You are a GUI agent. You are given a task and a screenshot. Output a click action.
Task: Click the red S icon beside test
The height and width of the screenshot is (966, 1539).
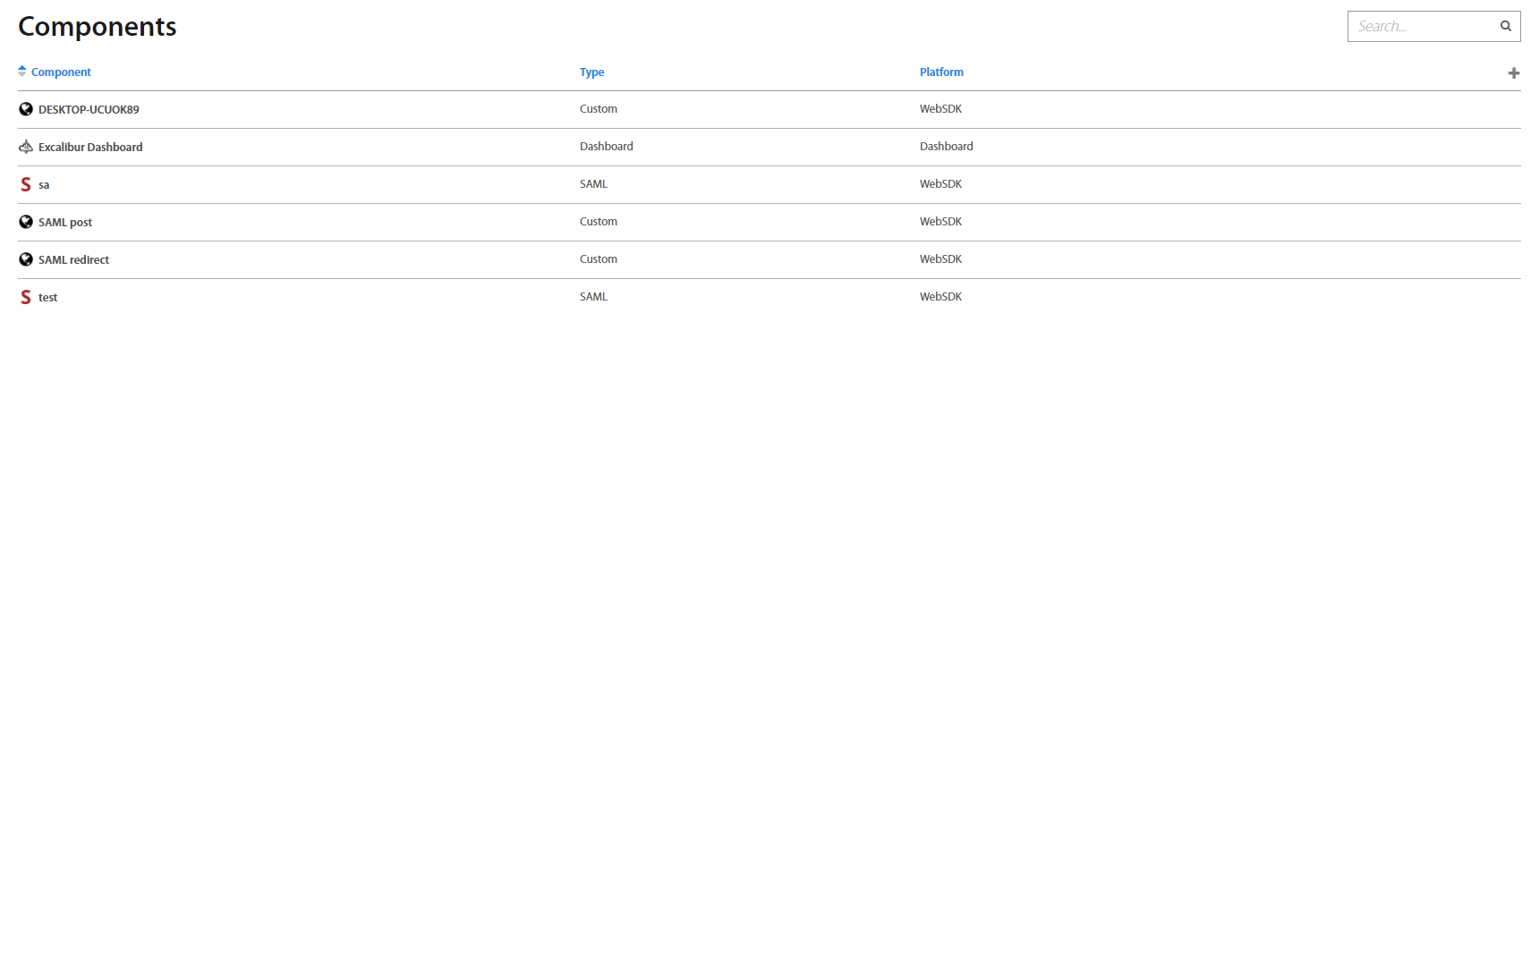26,297
